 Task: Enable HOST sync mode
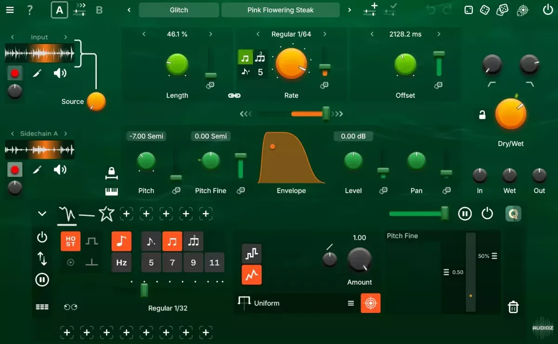(x=71, y=241)
